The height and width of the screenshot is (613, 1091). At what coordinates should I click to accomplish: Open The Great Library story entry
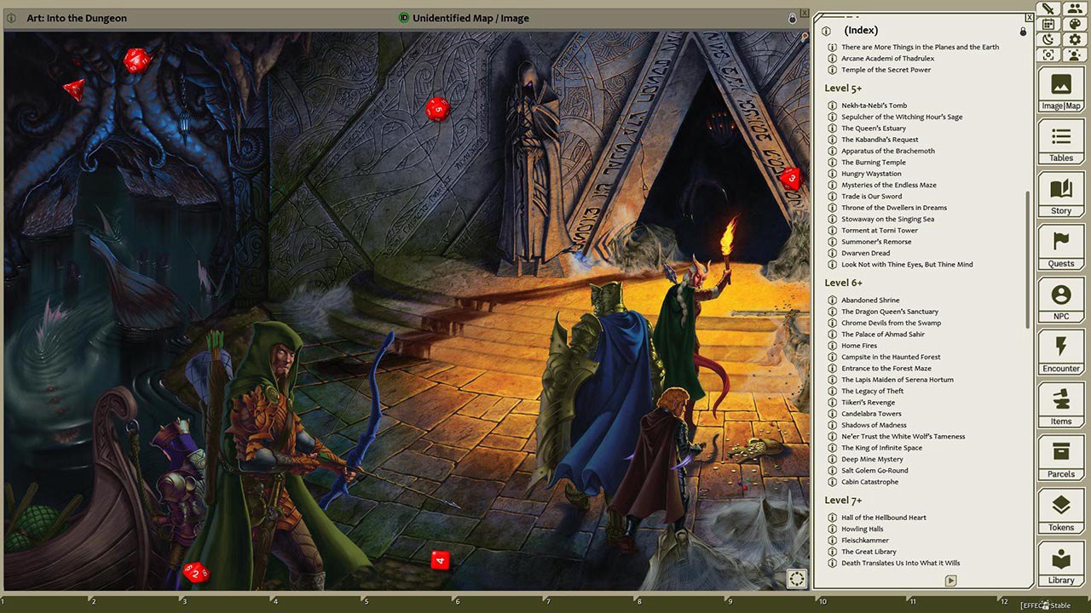870,551
